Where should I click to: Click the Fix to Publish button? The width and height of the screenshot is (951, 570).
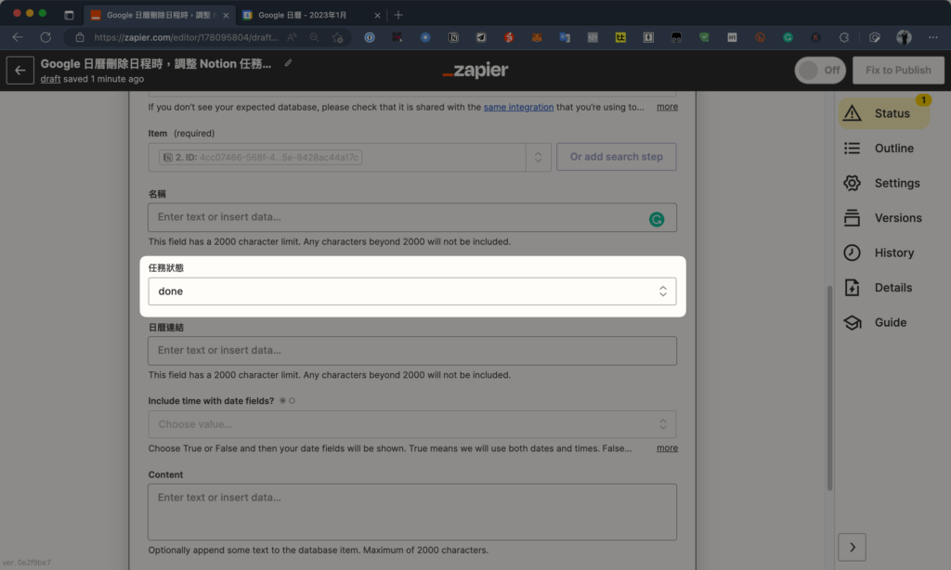coord(898,71)
